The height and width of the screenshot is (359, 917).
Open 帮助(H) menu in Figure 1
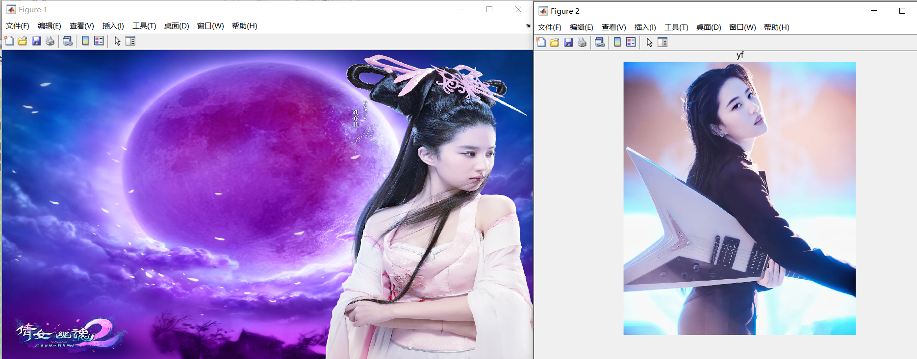click(245, 26)
